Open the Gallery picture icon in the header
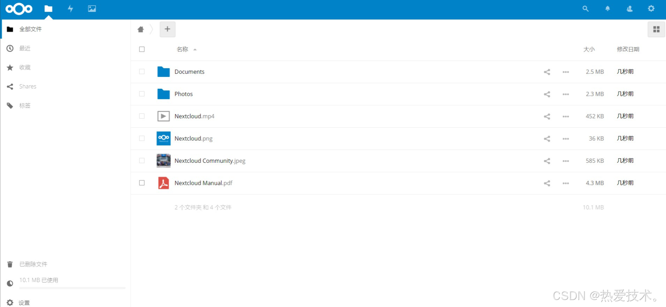Screen dimensions: 666x307 click(x=92, y=9)
